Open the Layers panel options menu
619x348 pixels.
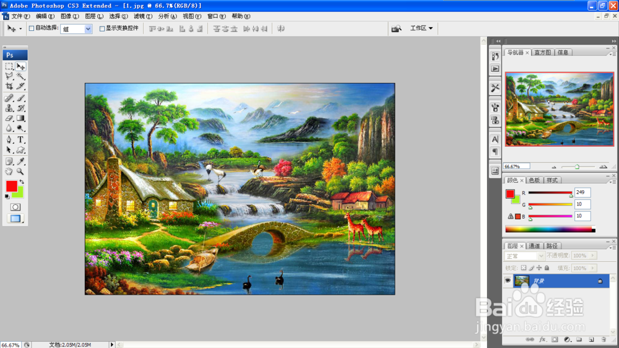point(613,248)
